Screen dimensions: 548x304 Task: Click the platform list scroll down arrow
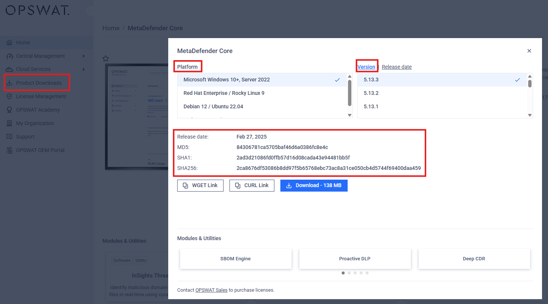[350, 115]
